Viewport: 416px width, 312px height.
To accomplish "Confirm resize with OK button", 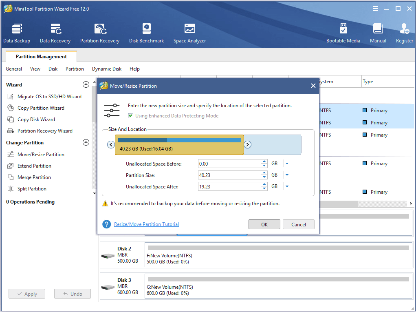I will pyautogui.click(x=264, y=224).
